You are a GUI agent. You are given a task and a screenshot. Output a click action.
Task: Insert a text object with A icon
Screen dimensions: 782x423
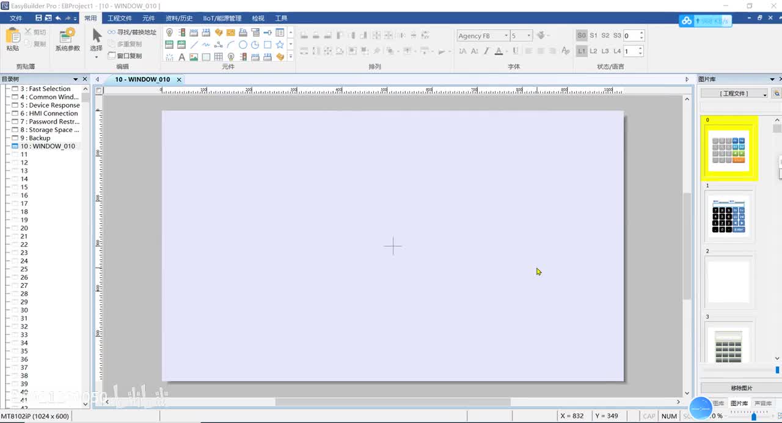pos(181,57)
